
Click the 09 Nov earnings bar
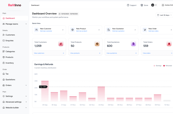158,98
